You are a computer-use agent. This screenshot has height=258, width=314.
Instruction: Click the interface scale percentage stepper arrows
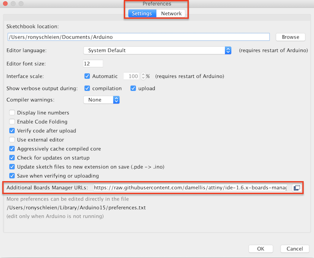(143, 76)
